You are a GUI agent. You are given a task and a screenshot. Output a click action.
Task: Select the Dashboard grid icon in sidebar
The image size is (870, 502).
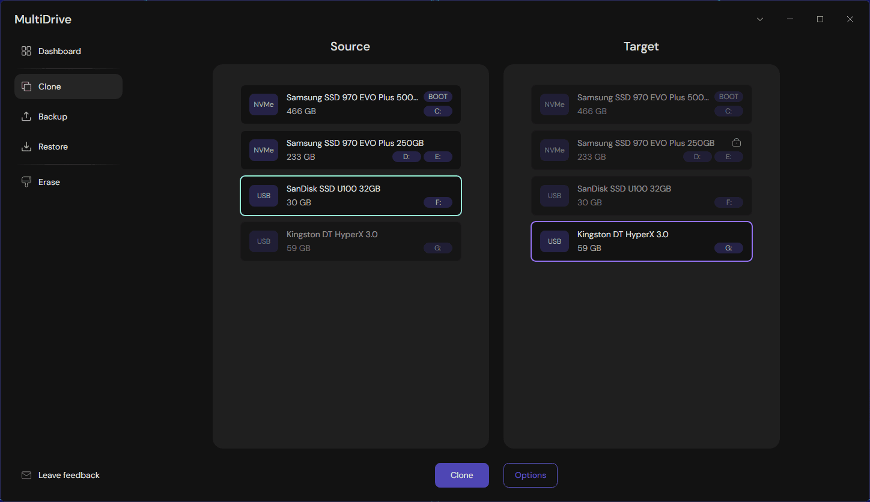point(26,51)
